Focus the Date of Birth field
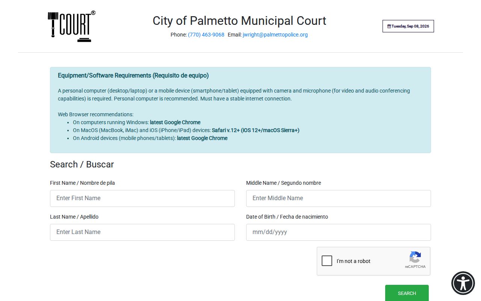 (339, 232)
